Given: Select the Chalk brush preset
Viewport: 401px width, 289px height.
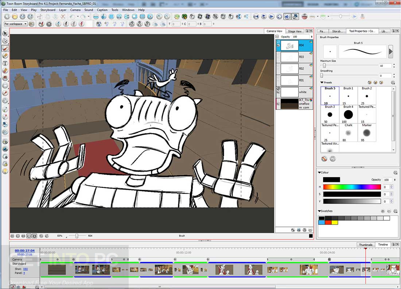Looking at the screenshot, I should click(349, 132).
